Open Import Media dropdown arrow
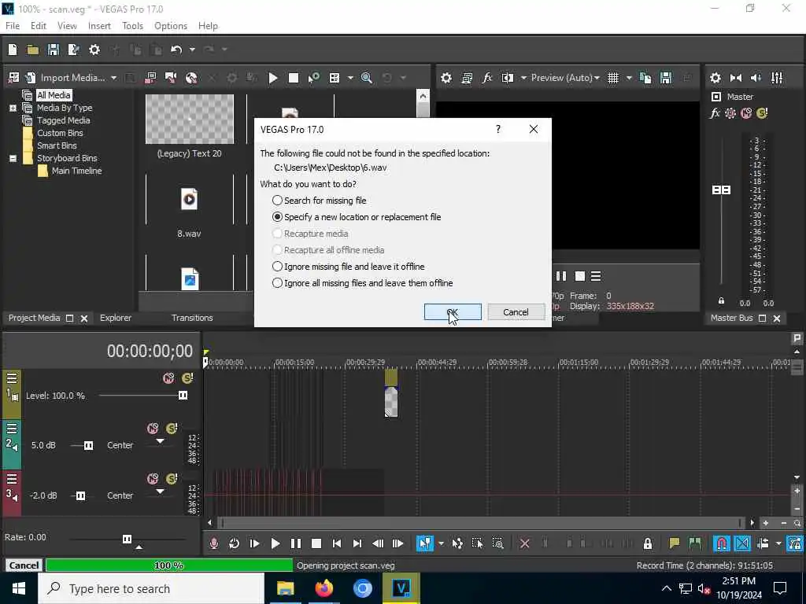806x604 pixels. [113, 78]
